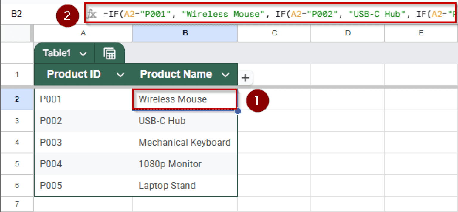Open the table calculator icon next to Table1

click(110, 54)
